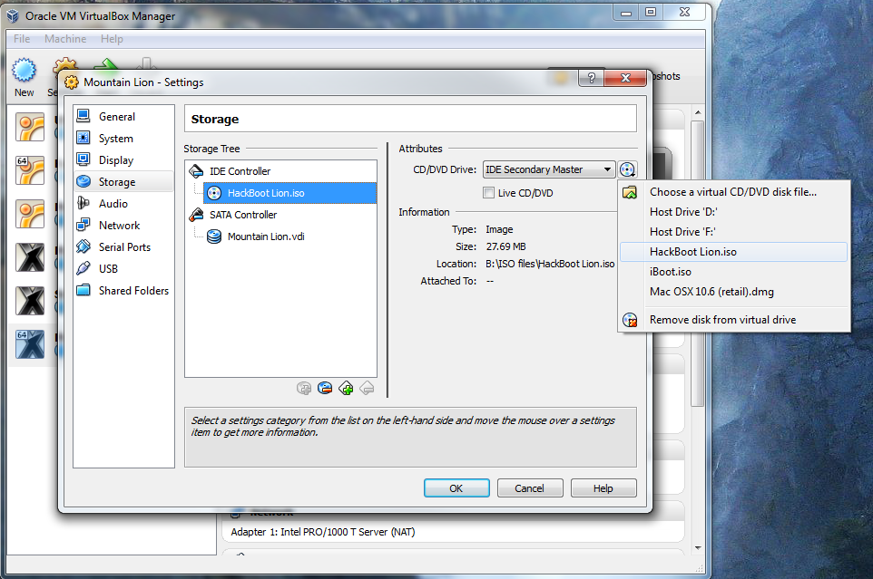This screenshot has height=579, width=873.
Task: Click the add controller icon below Storage Tree
Action: (346, 389)
